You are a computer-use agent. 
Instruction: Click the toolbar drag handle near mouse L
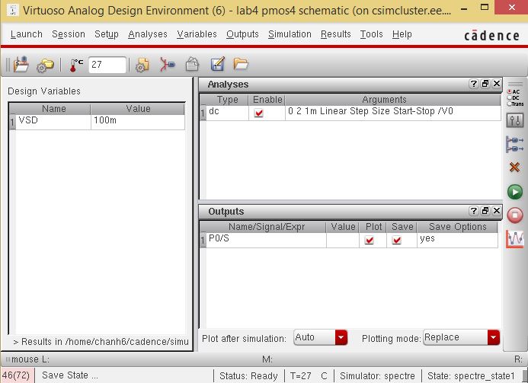8,359
